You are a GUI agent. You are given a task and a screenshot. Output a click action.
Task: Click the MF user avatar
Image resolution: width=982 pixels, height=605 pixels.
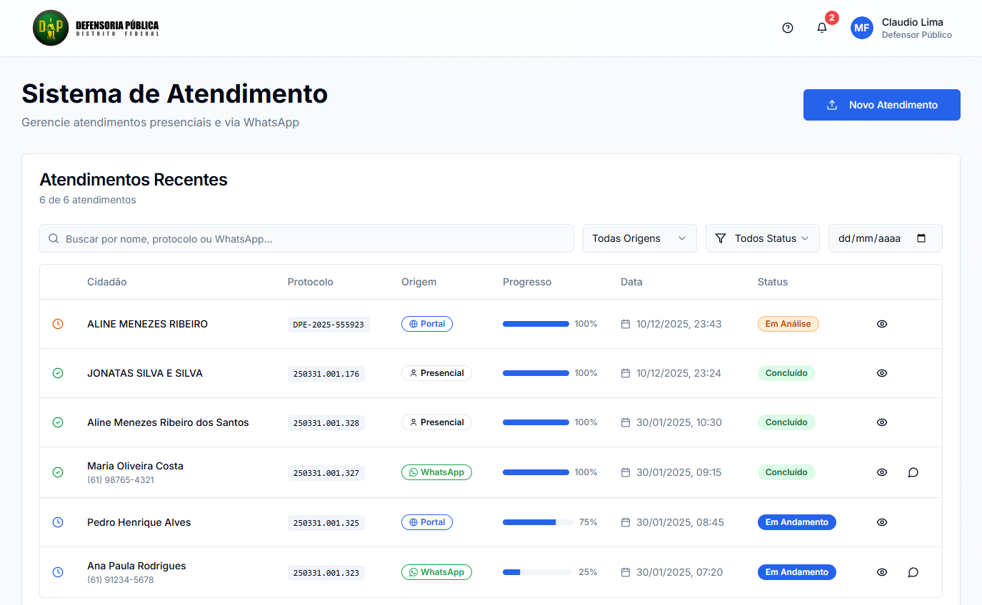[x=862, y=28]
